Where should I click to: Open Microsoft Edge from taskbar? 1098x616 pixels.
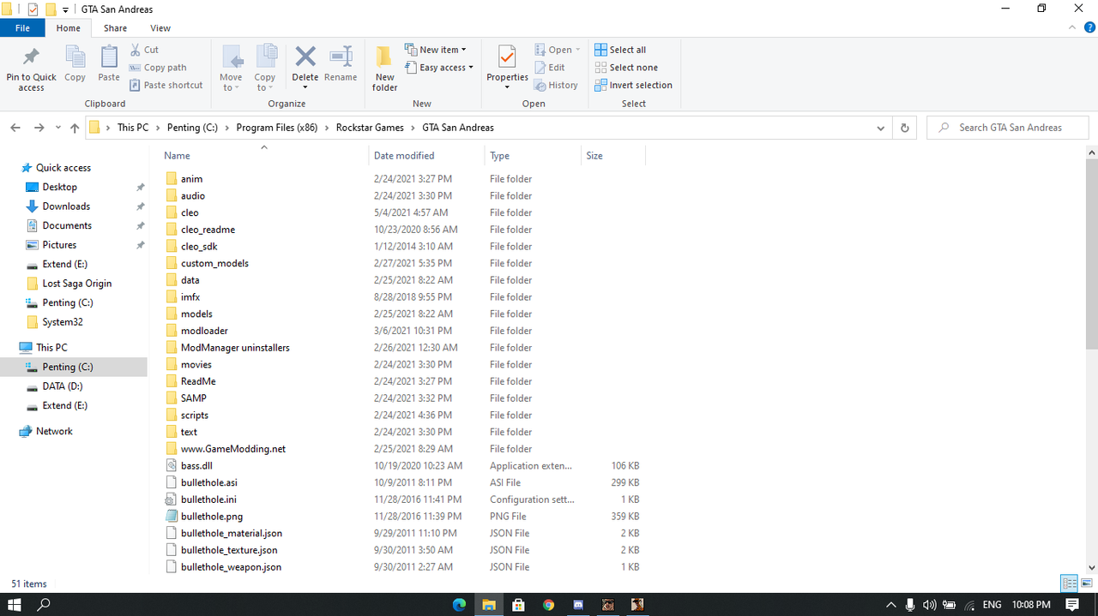(459, 604)
